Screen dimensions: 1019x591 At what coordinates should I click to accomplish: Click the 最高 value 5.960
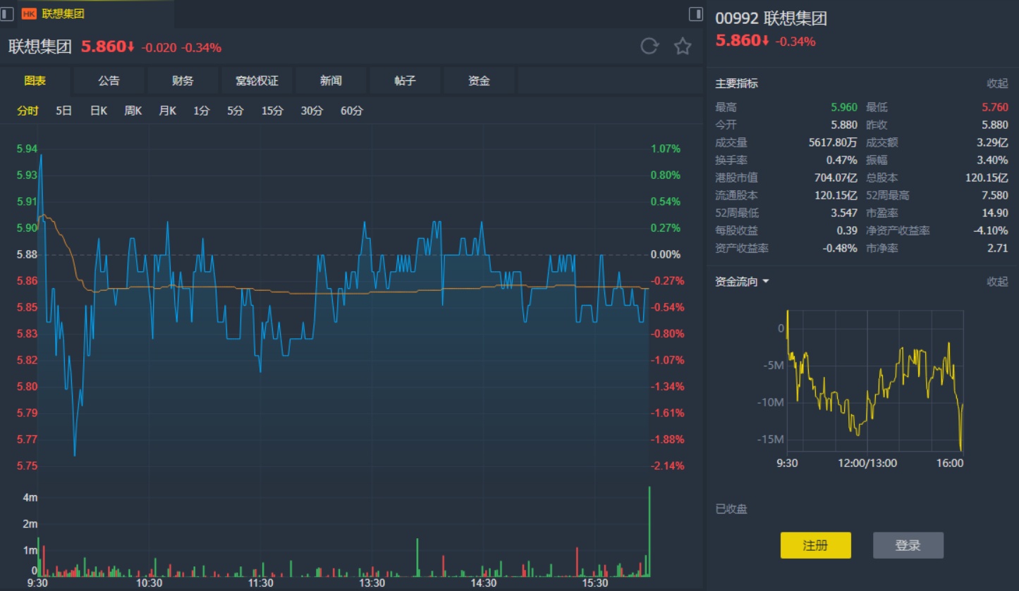[844, 108]
